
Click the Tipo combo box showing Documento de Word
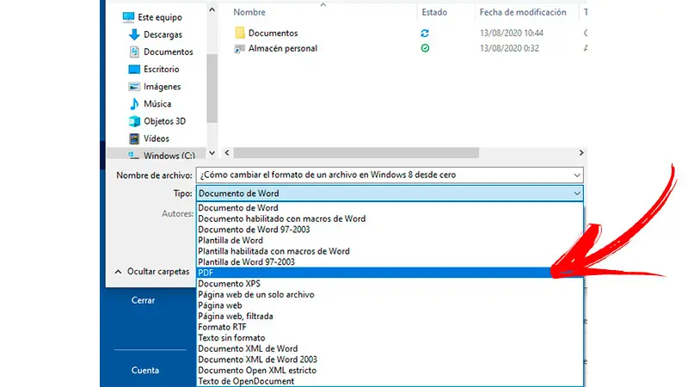(390, 193)
